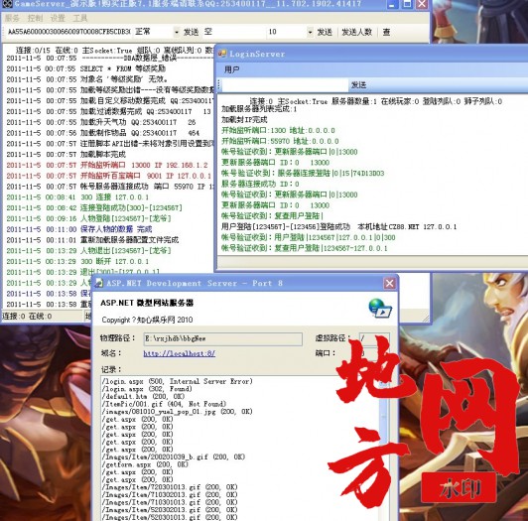Select log line '连接登陆成功[300]-[1234567]'
The height and width of the screenshot is (521, 528).
click(x=94, y=207)
